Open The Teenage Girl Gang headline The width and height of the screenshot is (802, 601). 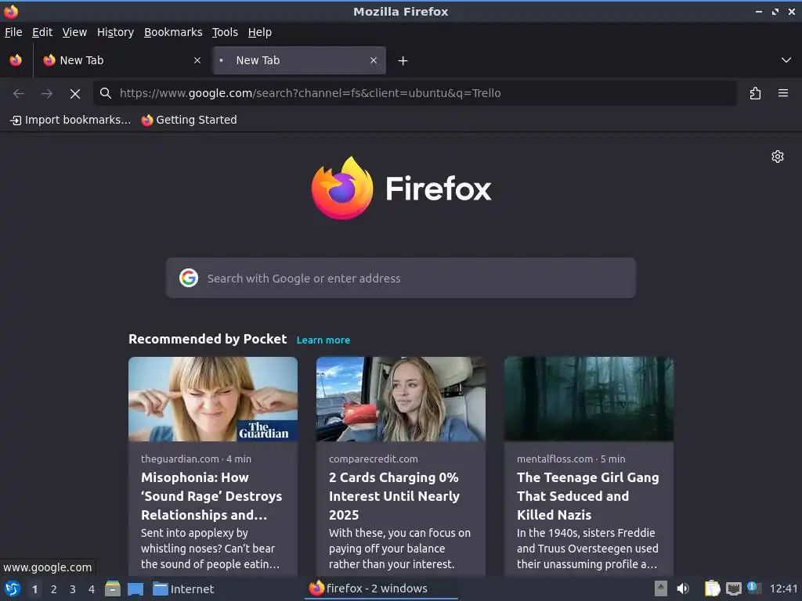click(x=587, y=495)
